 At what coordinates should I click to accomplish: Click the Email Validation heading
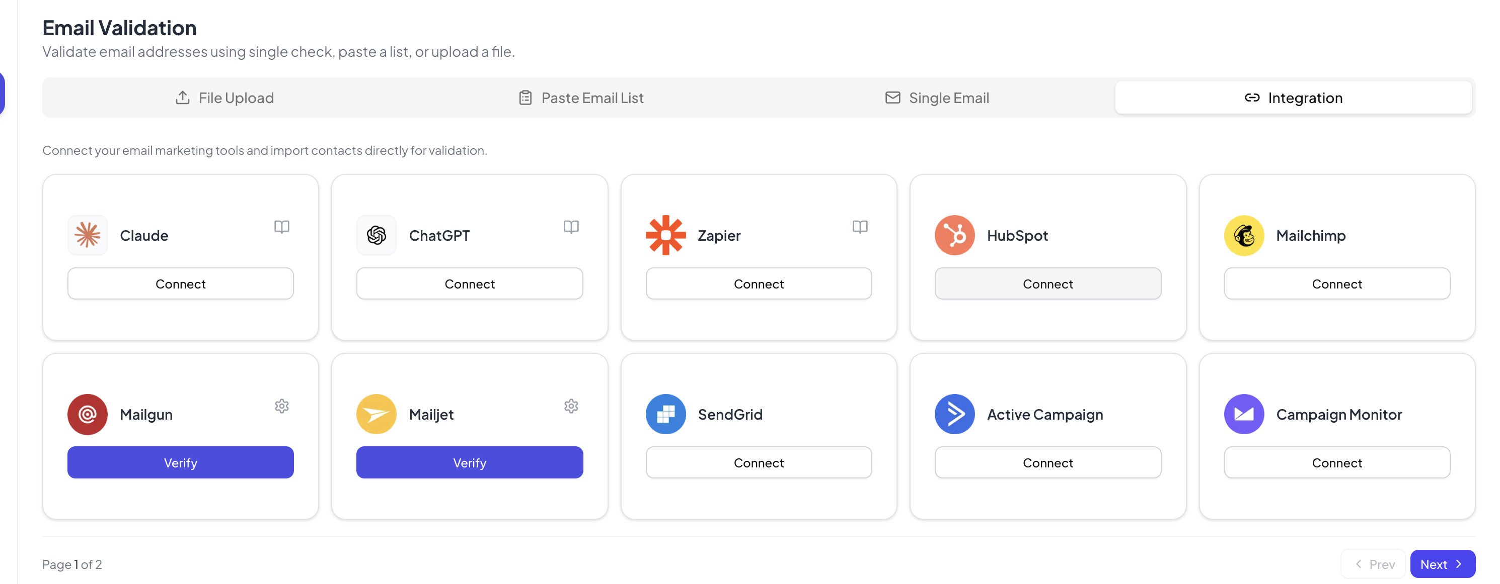click(119, 28)
